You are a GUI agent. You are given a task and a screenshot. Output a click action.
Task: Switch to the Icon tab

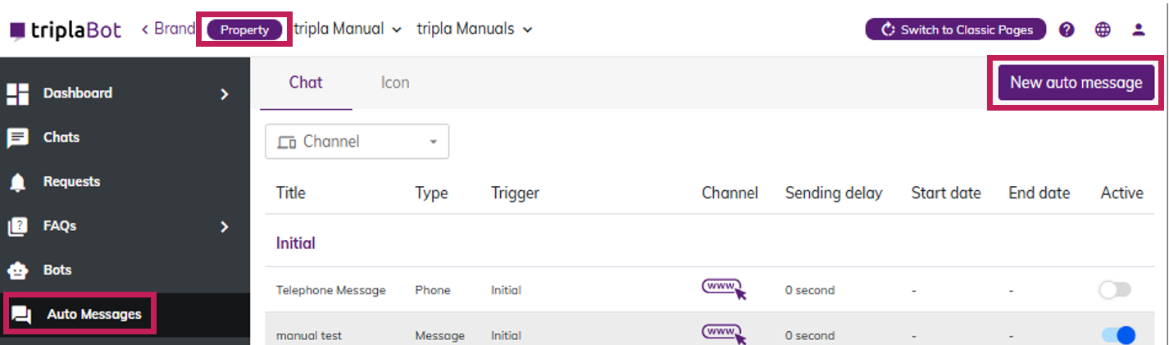tap(395, 83)
